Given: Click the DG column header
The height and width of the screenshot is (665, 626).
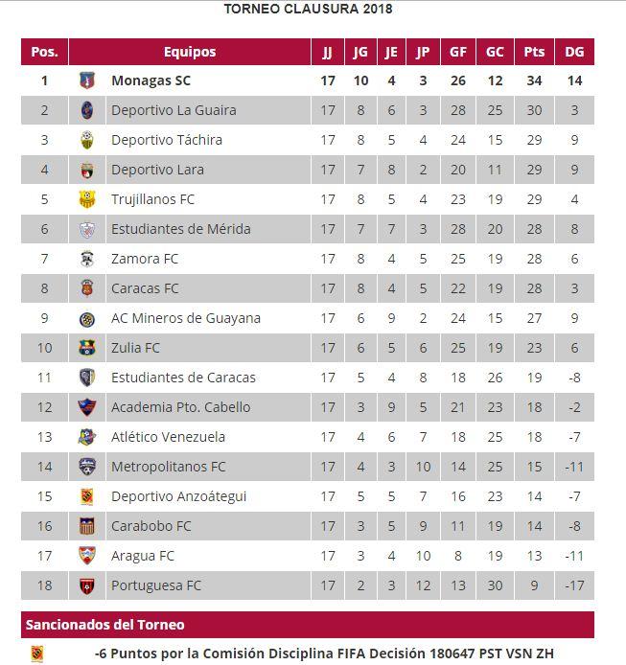Looking at the screenshot, I should (x=574, y=52).
